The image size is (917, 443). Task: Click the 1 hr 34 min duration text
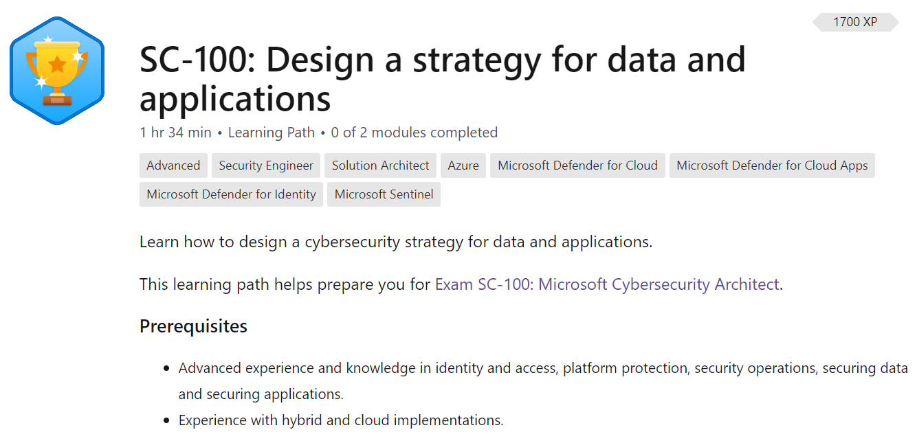coord(175,133)
